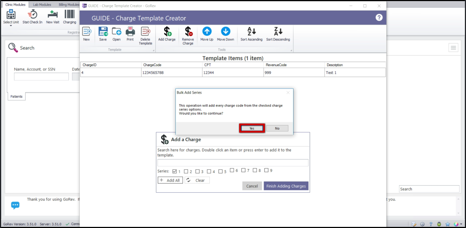Expand the Select Unit dropdown
Viewport: 466px width, 228px height.
[11, 26]
